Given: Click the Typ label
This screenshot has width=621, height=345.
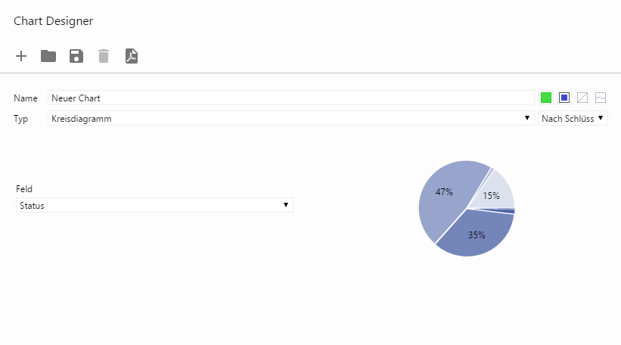Looking at the screenshot, I should click(21, 119).
